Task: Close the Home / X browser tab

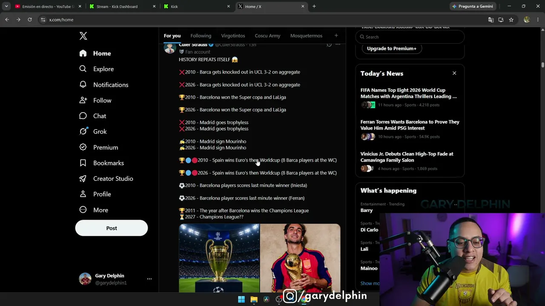Action: tap(303, 6)
